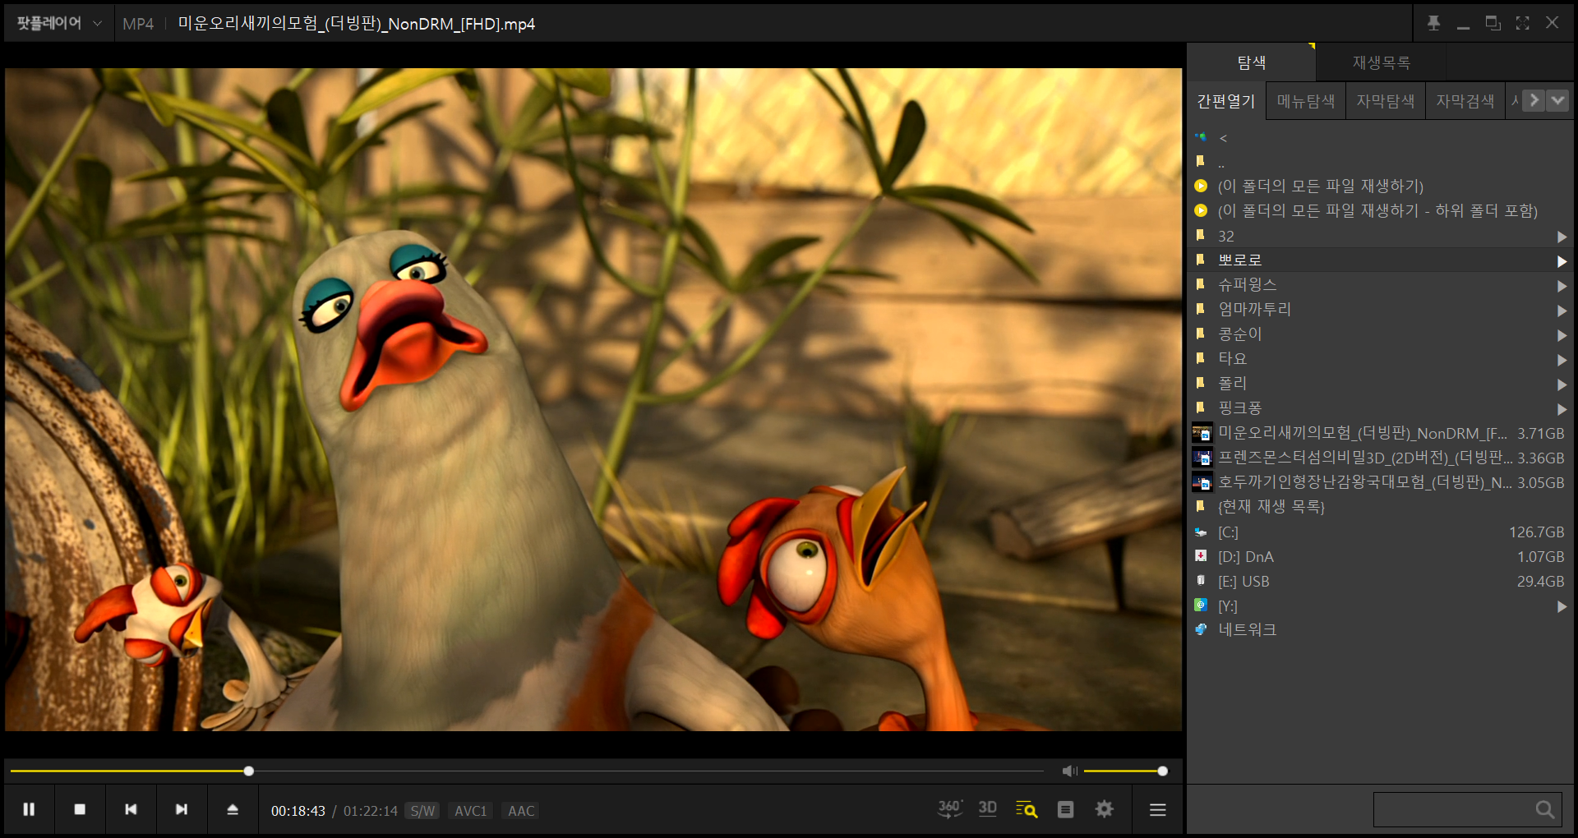Click the AVC1 video codec label
The image size is (1578, 838).
(471, 811)
